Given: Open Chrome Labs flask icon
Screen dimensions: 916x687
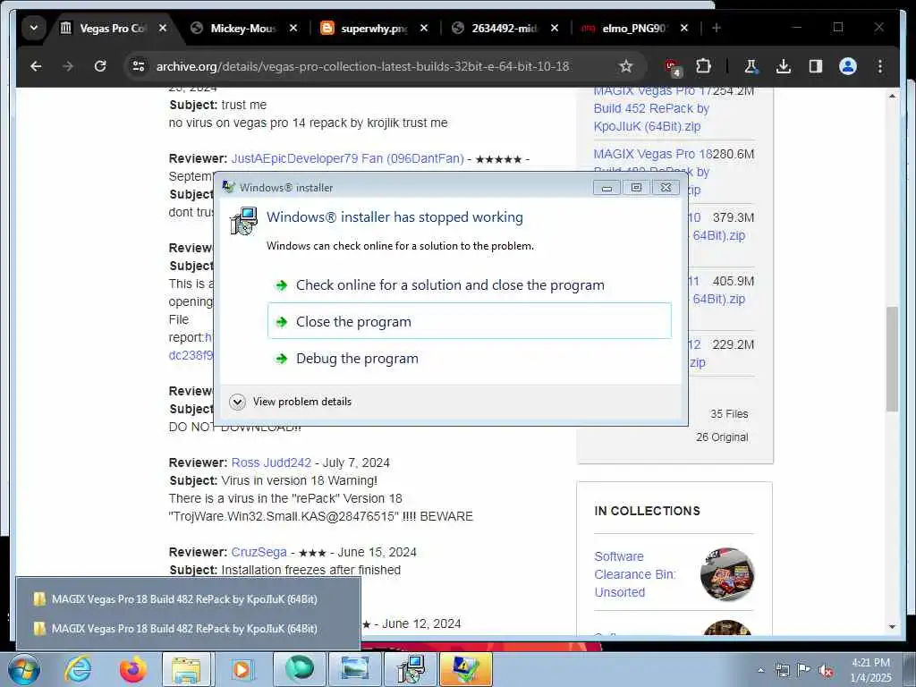Looking at the screenshot, I should (x=751, y=66).
